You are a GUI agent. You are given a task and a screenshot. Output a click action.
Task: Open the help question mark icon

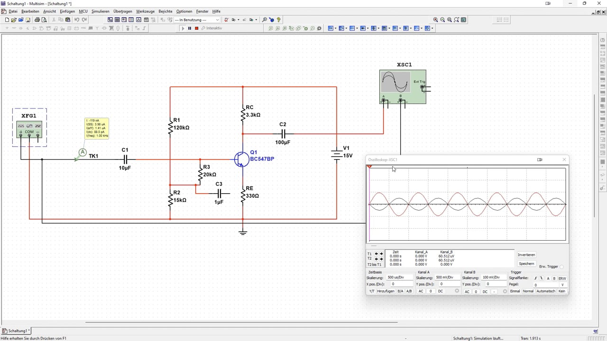coord(279,20)
